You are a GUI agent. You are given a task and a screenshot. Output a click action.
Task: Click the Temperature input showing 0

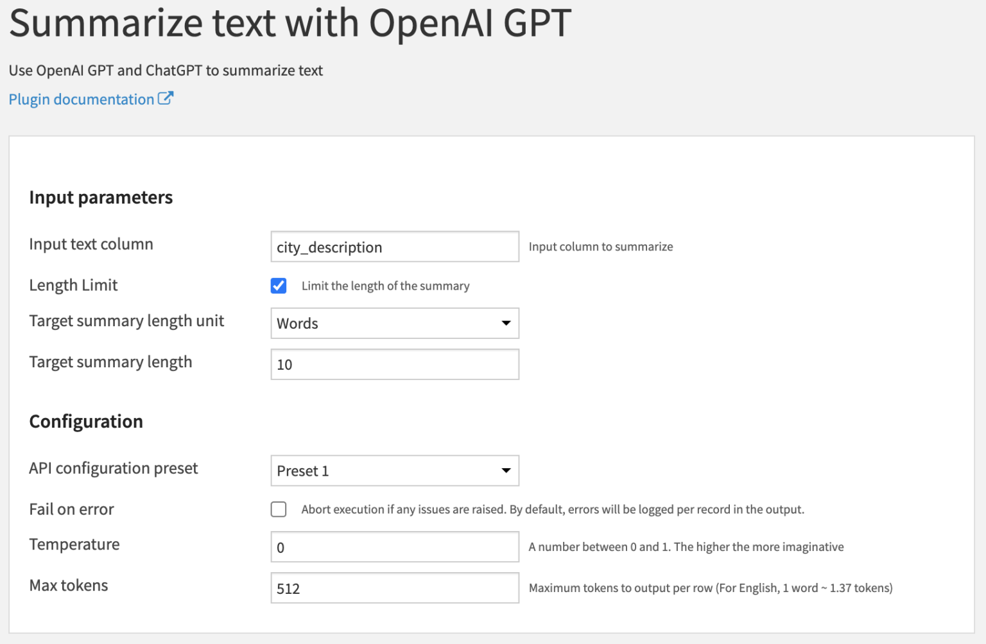pos(394,546)
